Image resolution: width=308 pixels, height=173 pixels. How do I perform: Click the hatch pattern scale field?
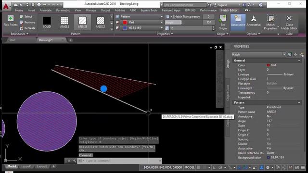(191, 28)
